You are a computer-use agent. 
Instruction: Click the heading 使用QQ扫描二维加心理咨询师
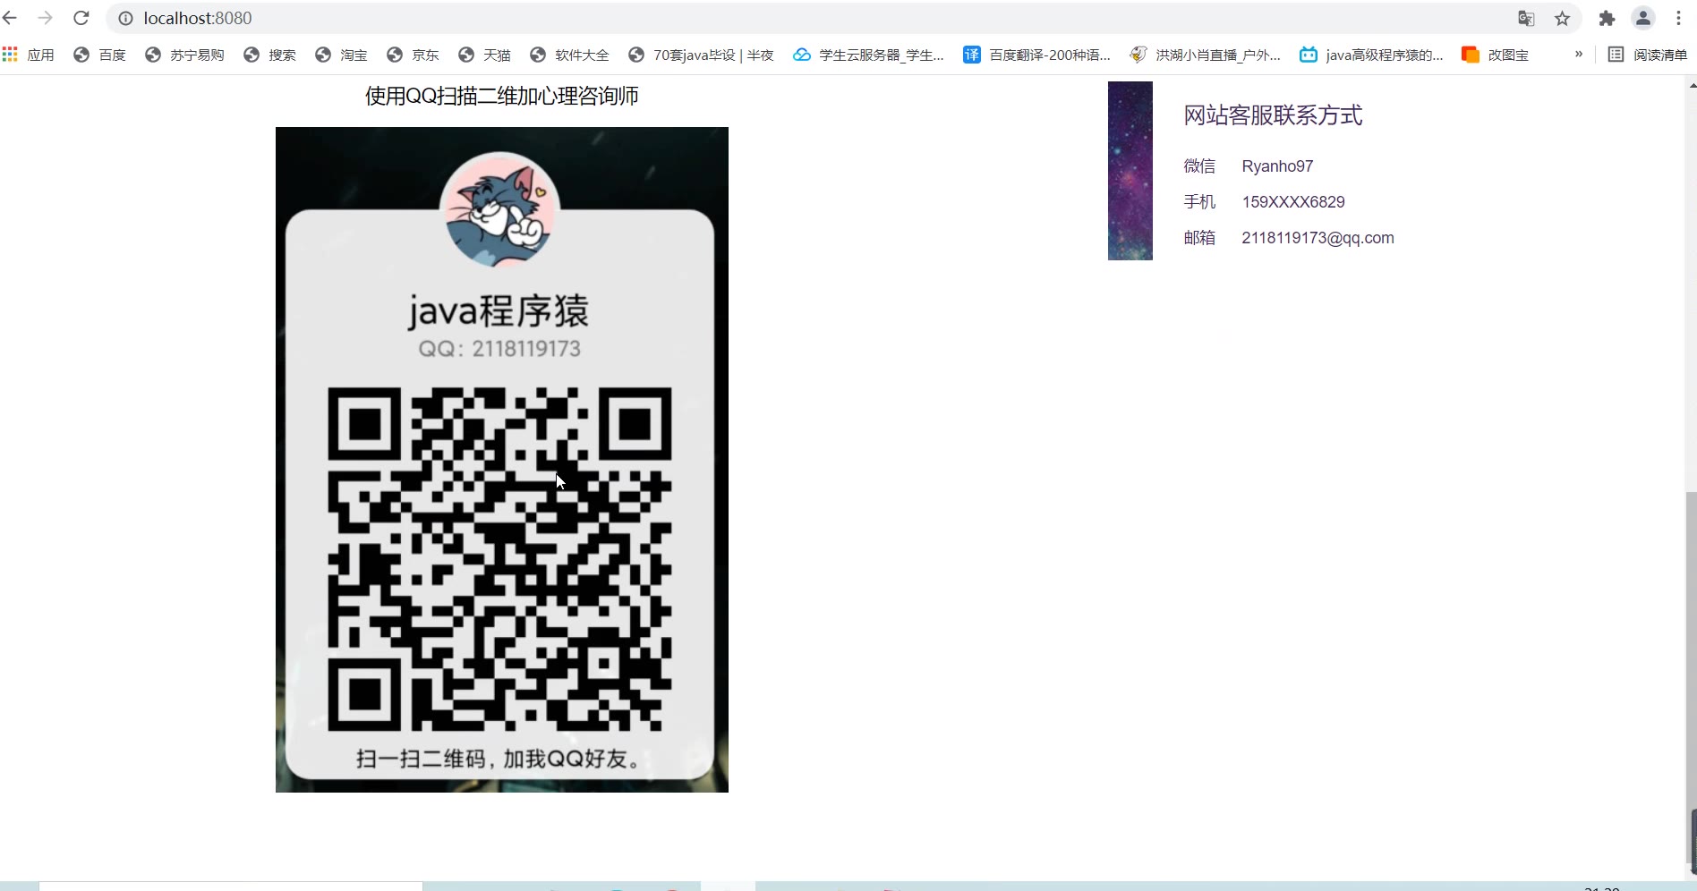[502, 96]
